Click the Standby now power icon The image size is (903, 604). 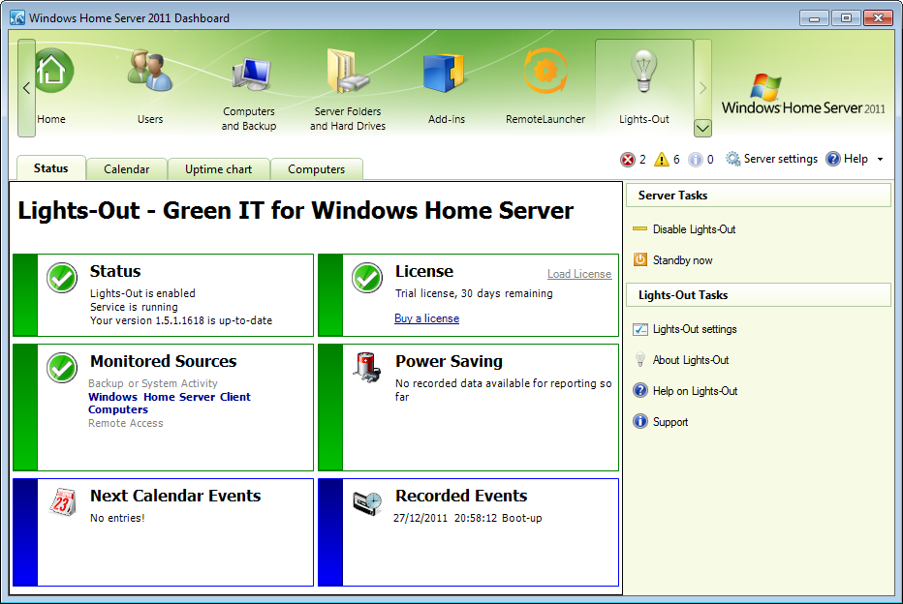coord(639,259)
